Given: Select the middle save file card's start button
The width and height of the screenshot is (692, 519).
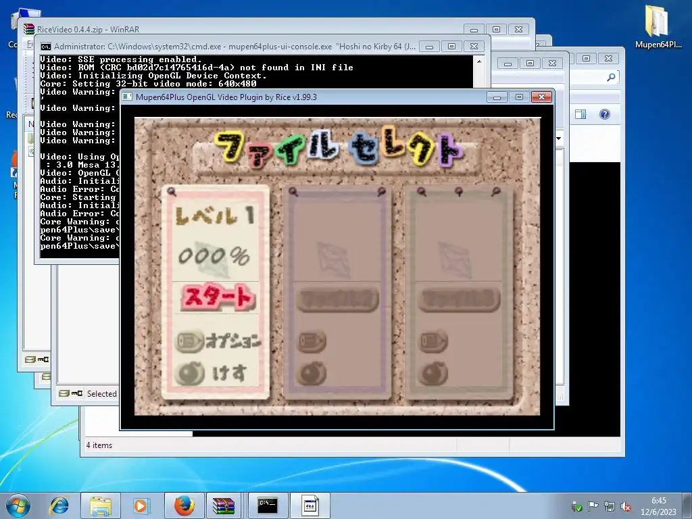Looking at the screenshot, I should [x=338, y=299].
